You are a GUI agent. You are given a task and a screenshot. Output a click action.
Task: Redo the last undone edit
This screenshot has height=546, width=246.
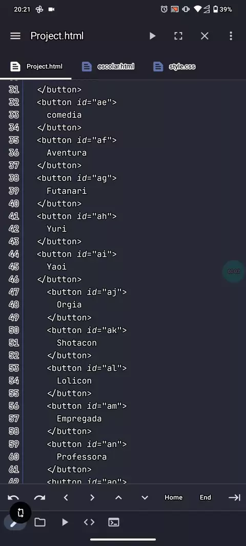click(40, 498)
